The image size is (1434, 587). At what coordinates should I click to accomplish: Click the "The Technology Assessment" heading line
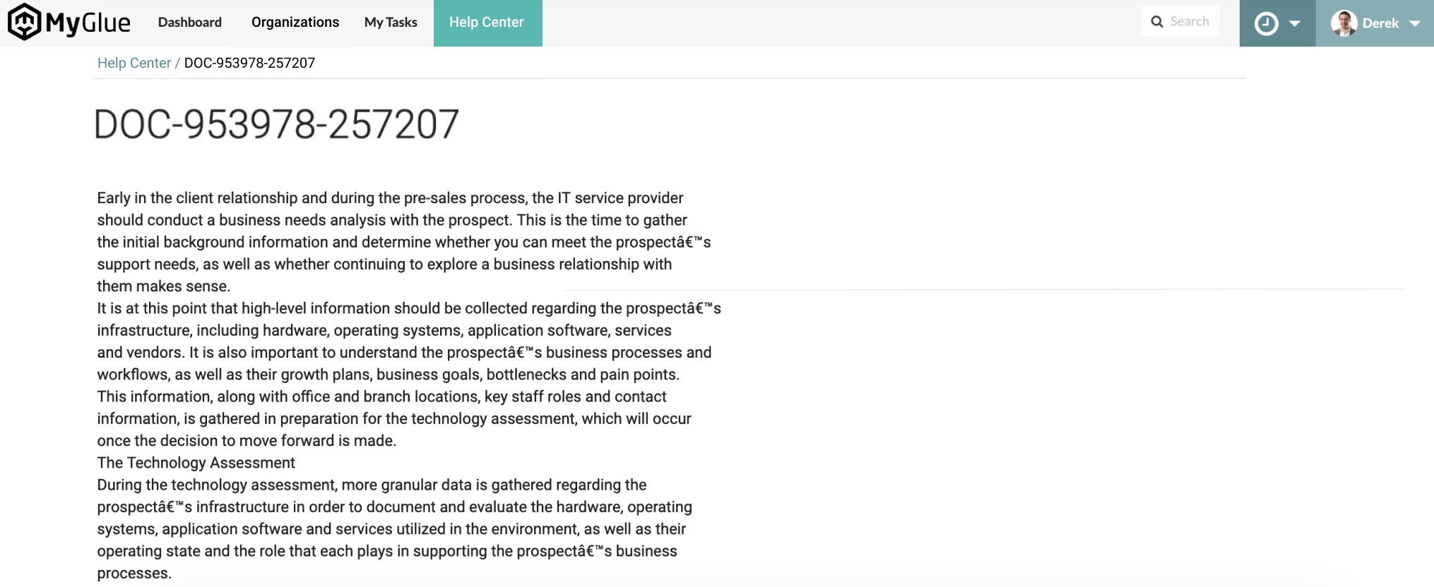coord(196,463)
